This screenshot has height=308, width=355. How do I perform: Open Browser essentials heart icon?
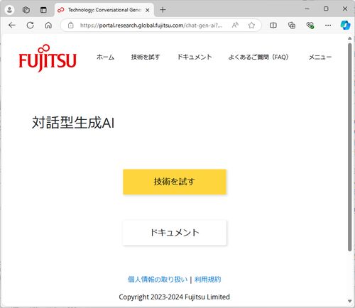coord(310,25)
